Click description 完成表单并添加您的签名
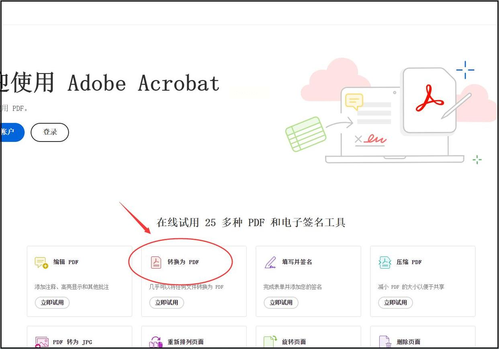This screenshot has height=349, width=499. [x=293, y=287]
